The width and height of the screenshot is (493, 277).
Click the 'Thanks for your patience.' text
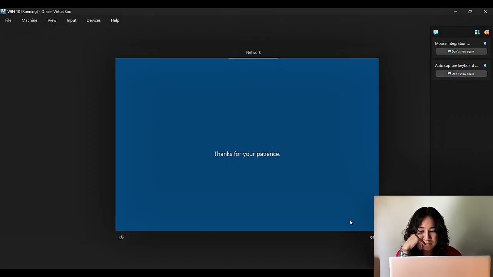pyautogui.click(x=247, y=154)
